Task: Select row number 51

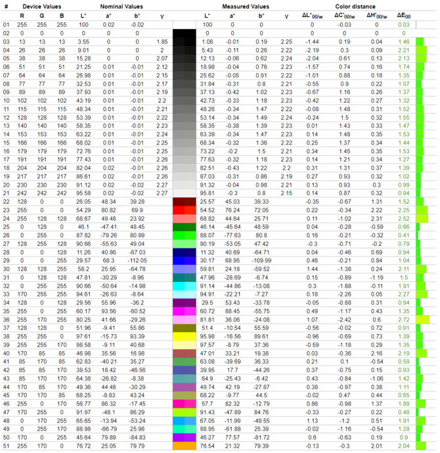Action: pos(6,446)
